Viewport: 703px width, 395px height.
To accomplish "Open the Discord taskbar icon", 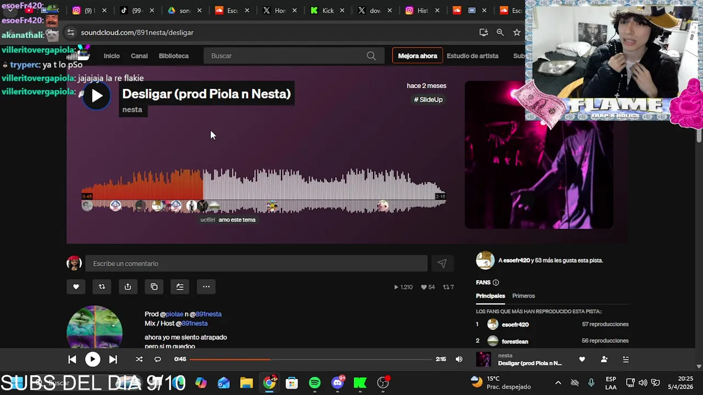I will click(338, 383).
